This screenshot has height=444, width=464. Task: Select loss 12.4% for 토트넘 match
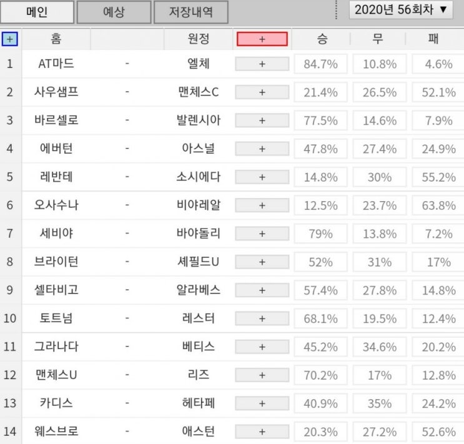438,318
